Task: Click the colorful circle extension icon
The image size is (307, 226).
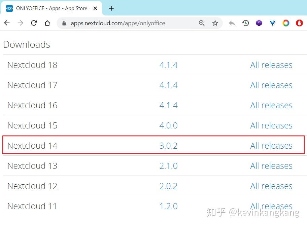Action: [286, 23]
